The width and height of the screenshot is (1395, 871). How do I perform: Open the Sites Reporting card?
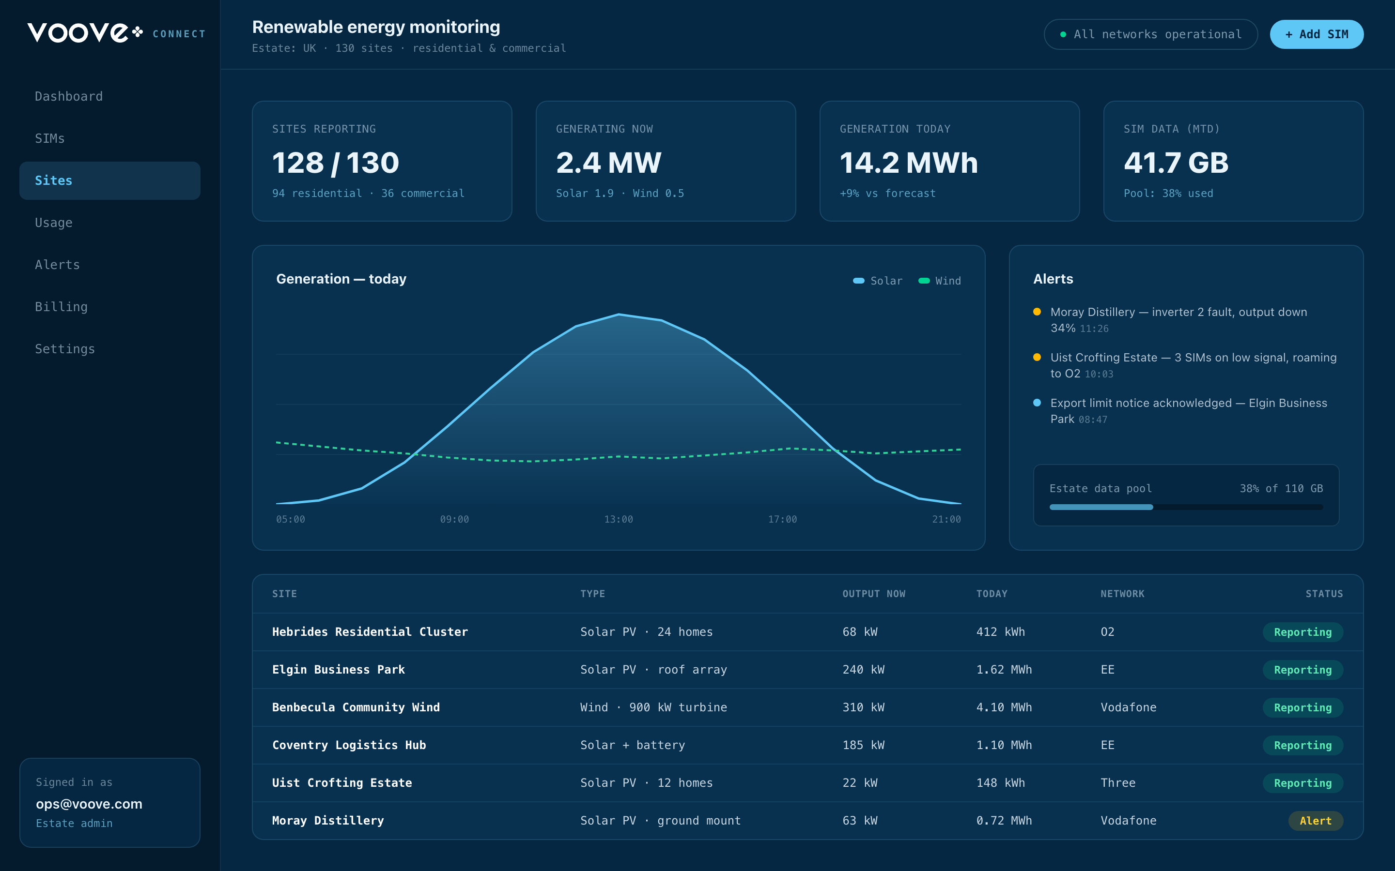click(x=382, y=161)
